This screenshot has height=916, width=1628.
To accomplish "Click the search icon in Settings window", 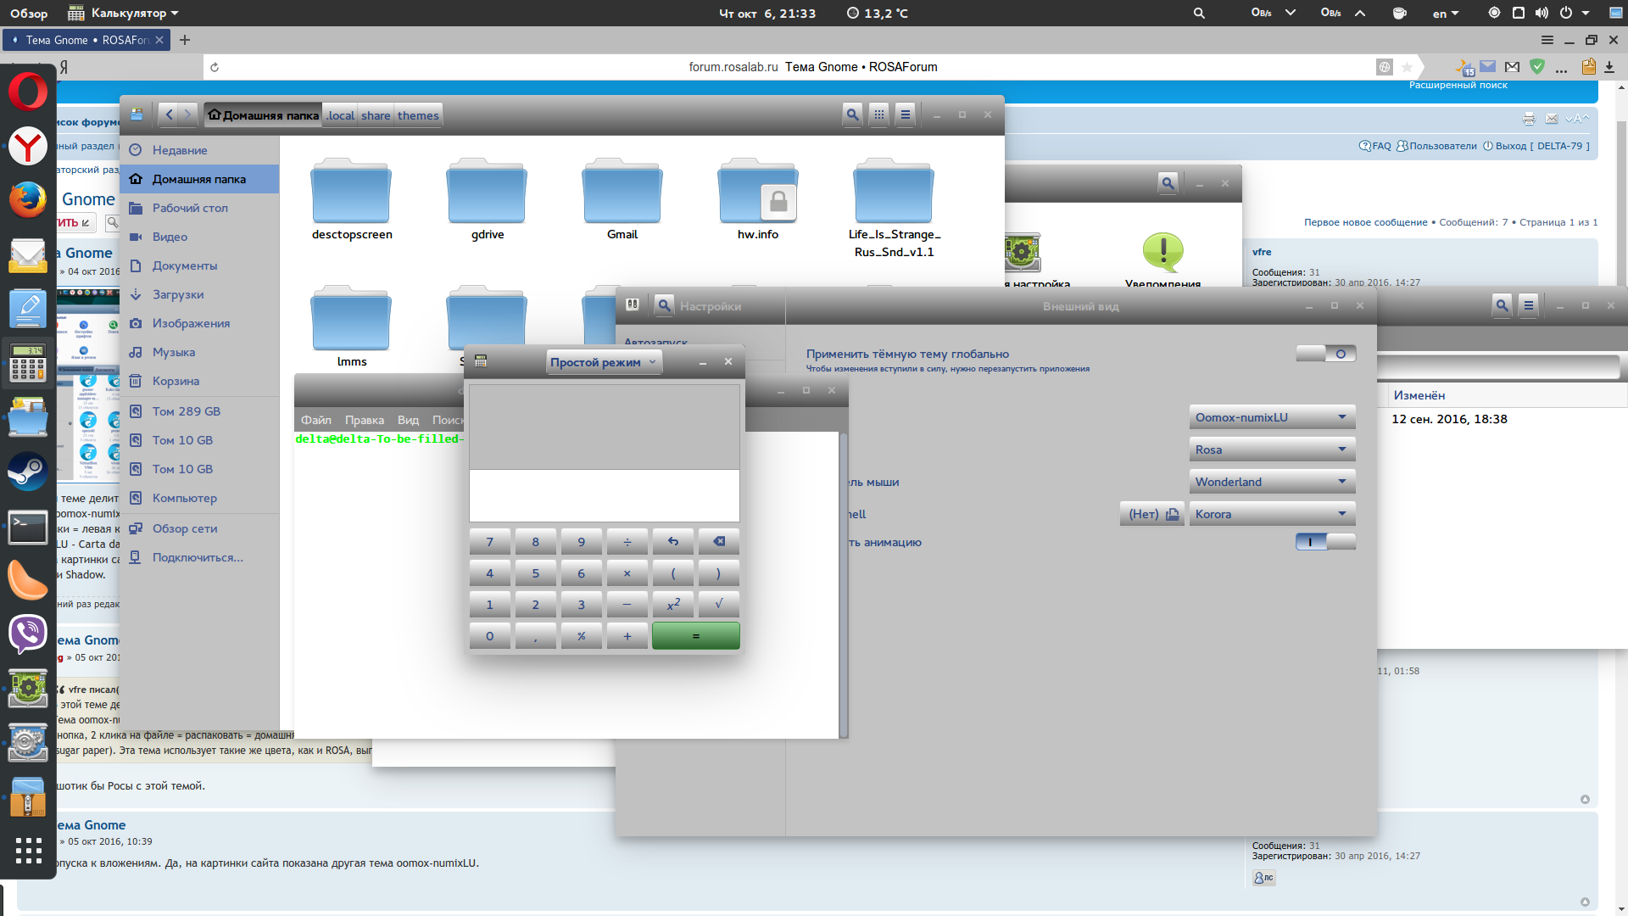I will pos(665,305).
